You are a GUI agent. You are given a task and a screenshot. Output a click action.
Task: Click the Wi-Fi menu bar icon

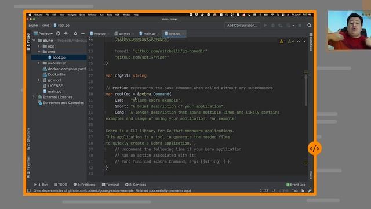[272, 15]
